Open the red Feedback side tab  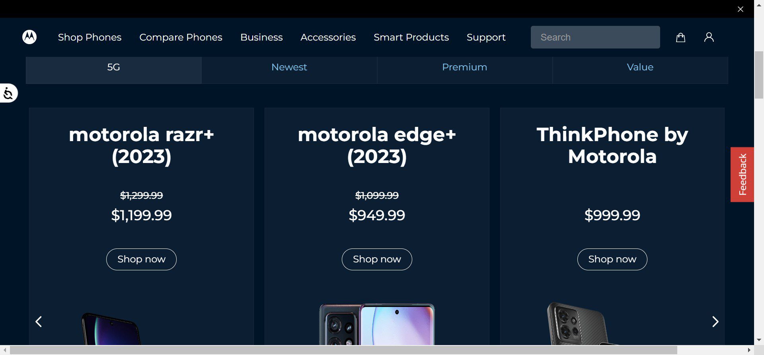[x=742, y=175]
